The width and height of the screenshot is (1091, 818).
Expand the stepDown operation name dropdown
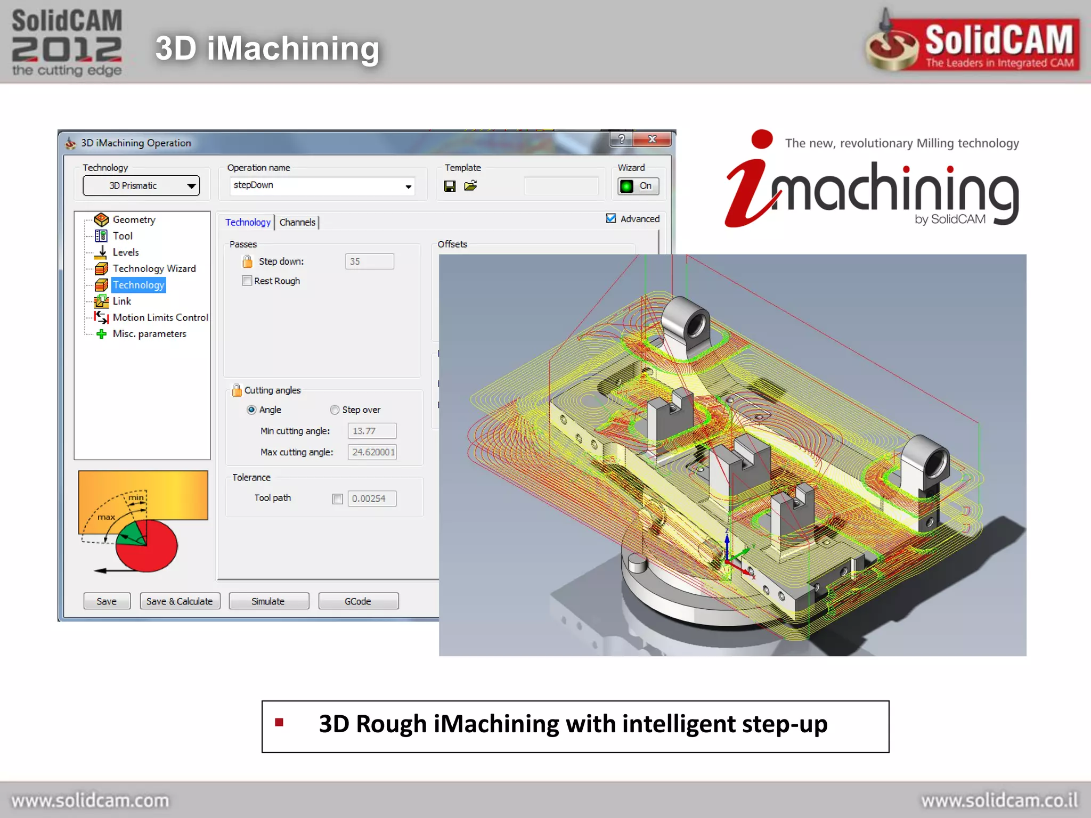point(408,186)
